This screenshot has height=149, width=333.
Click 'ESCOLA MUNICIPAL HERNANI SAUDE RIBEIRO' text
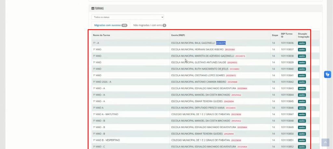pyautogui.click(x=197, y=49)
